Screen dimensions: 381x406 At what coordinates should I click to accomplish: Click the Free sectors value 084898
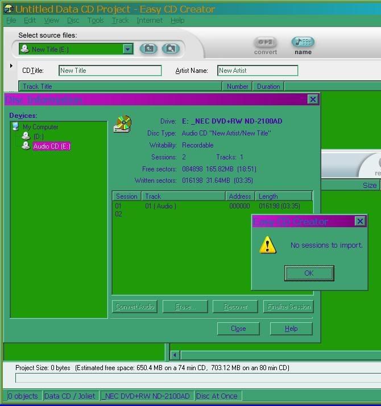pos(192,169)
